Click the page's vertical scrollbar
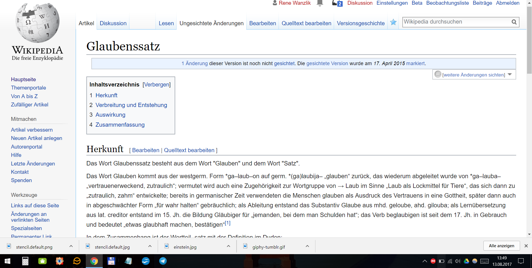 coord(529,42)
